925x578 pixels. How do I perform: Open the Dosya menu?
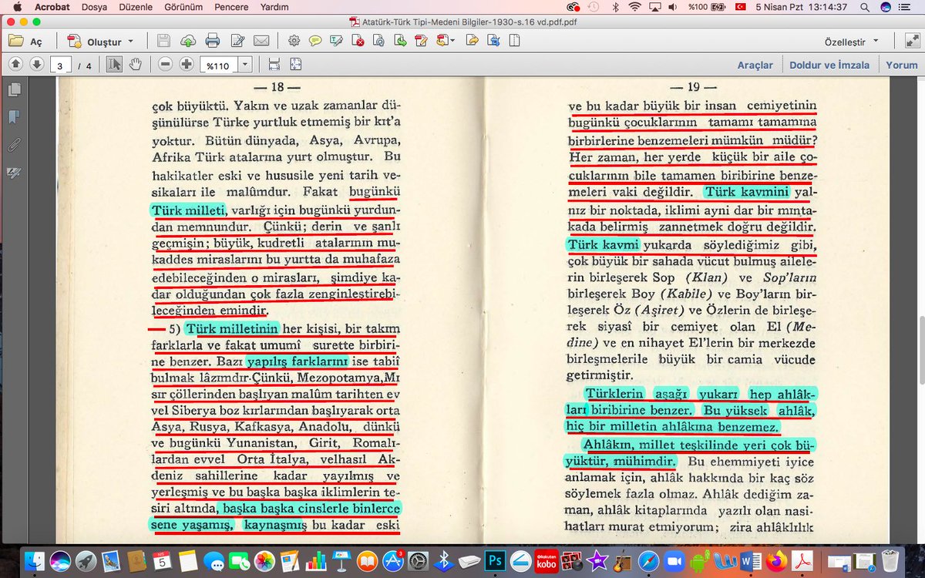point(94,7)
